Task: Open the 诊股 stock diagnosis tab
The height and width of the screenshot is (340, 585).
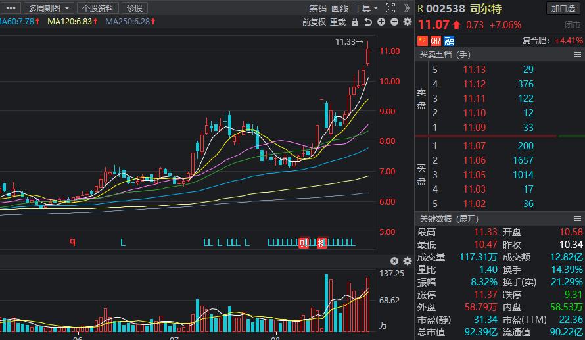Action: [x=134, y=8]
